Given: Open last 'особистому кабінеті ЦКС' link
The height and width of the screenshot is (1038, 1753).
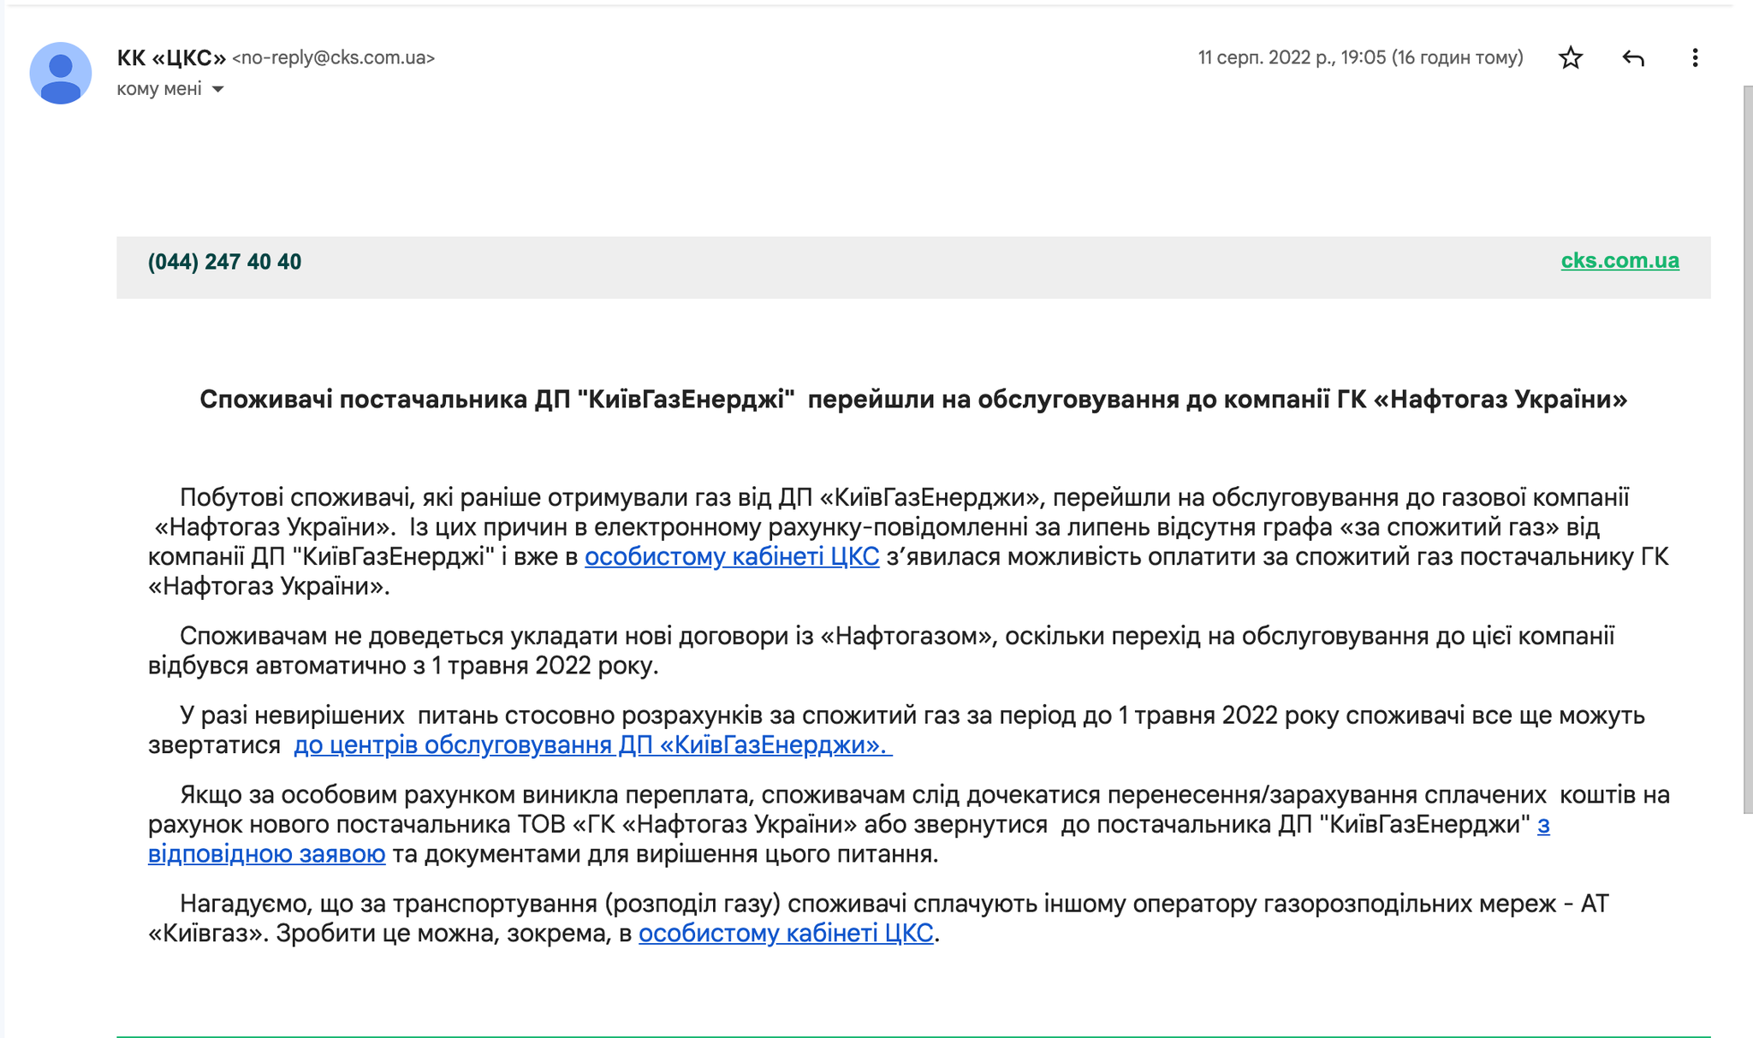Looking at the screenshot, I should point(785,933).
